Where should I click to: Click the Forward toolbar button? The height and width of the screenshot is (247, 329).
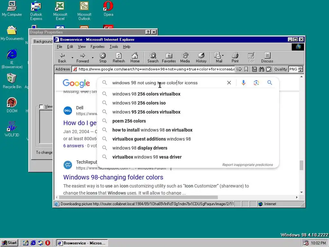coord(83,58)
